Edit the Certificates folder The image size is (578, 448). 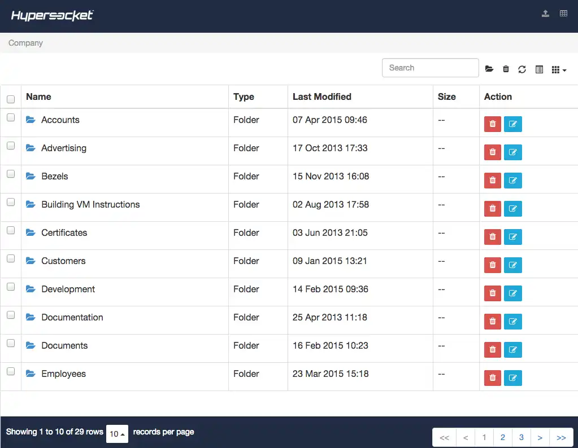coord(513,237)
